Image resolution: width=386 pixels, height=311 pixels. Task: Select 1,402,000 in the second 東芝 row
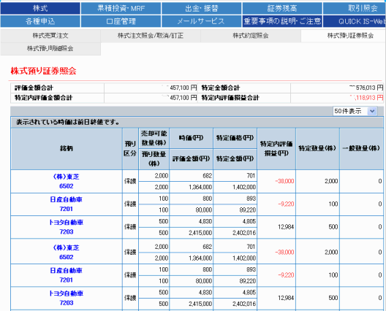point(244,258)
